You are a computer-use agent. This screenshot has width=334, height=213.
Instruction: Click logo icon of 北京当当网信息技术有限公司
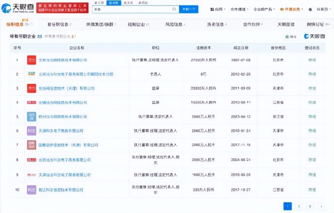(32, 60)
